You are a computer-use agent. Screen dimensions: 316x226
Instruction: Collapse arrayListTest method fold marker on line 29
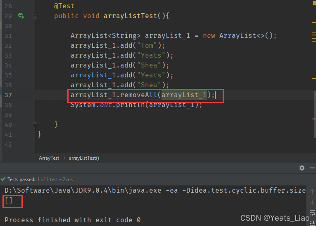(x=35, y=16)
